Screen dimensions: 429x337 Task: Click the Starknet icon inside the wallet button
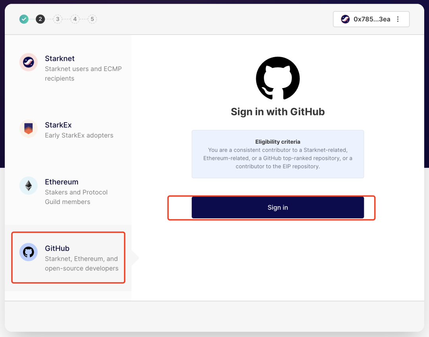tap(345, 19)
